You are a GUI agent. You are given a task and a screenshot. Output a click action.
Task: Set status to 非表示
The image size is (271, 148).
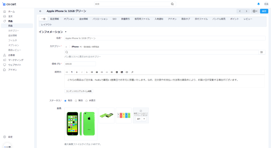coord(86,101)
